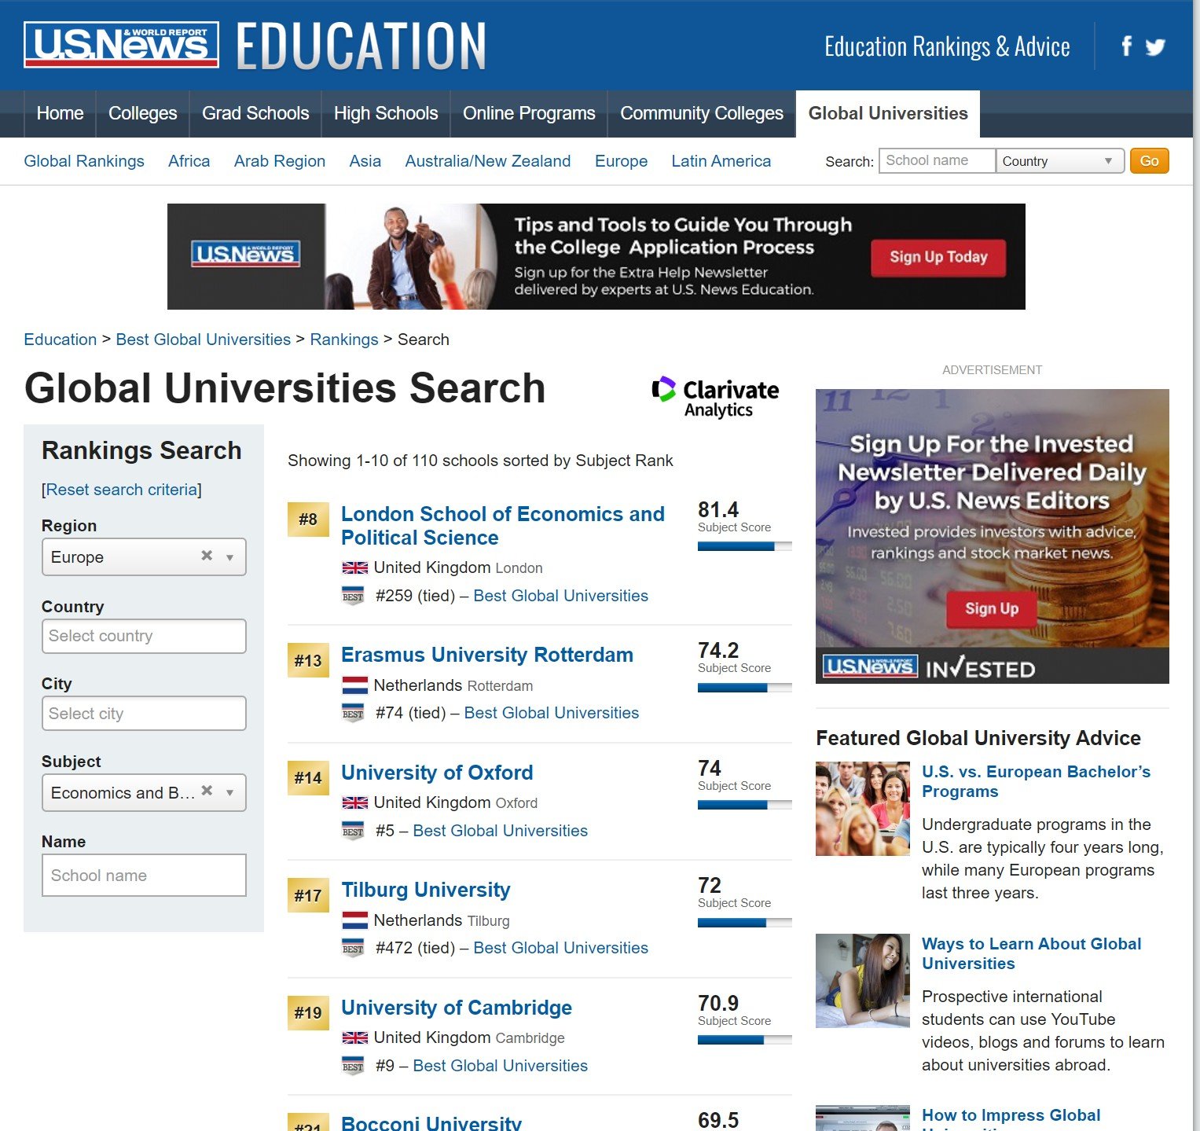Open the U.S. vs. European Bachelor's thumbnail
Screen dimensions: 1200x1131
(862, 808)
